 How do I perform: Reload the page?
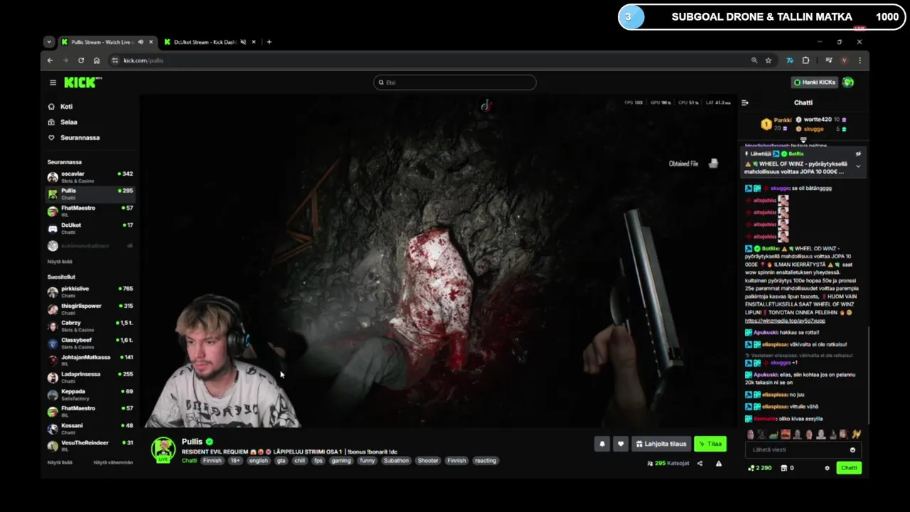[x=81, y=60]
